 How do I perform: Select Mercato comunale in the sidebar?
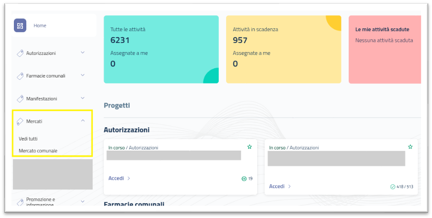tap(38, 151)
